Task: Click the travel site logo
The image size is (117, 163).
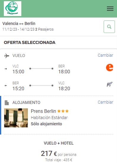Action: coord(12,9)
